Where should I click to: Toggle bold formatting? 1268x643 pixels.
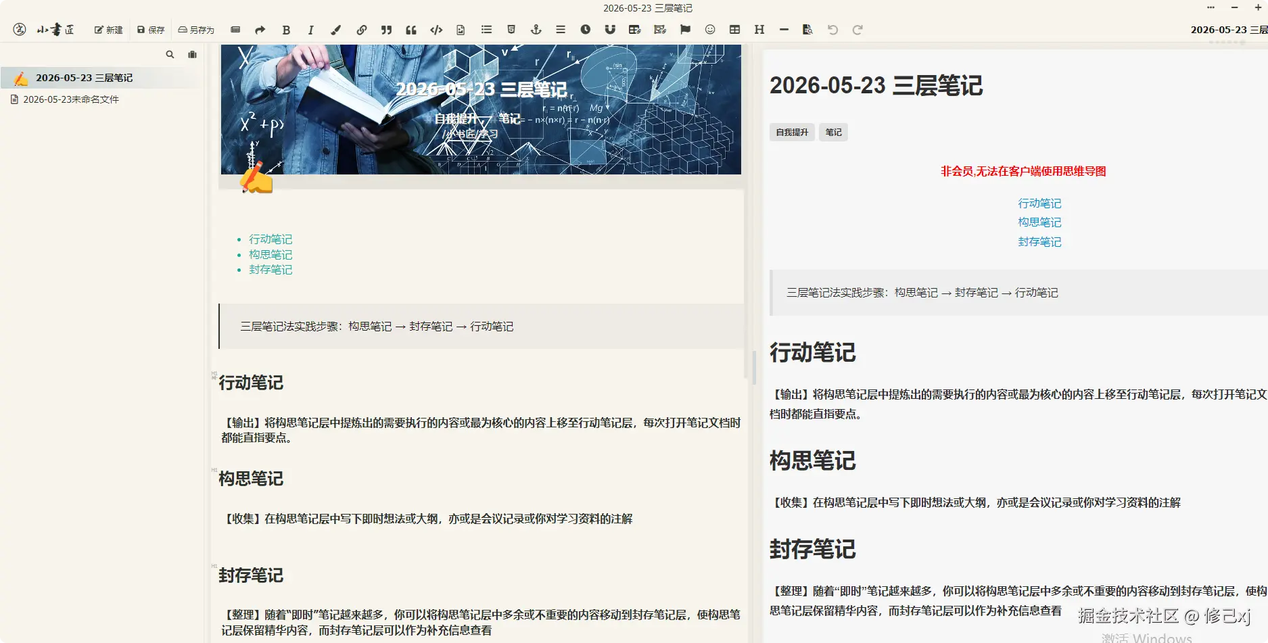click(286, 30)
